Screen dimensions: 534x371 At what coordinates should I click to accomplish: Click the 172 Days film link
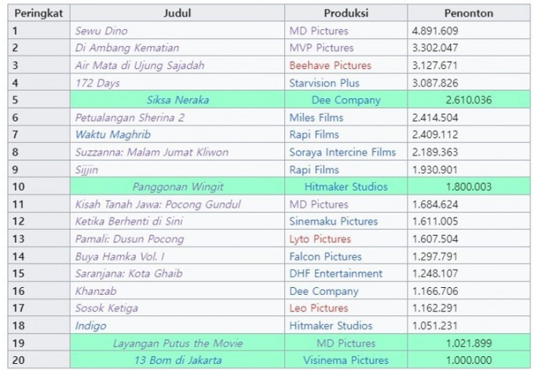pyautogui.click(x=97, y=82)
